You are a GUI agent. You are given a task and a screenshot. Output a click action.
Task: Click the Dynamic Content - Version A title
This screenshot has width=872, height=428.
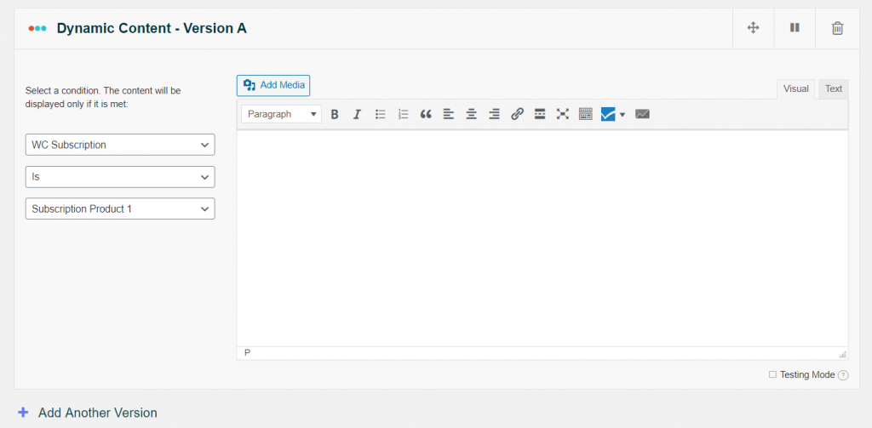tap(152, 28)
